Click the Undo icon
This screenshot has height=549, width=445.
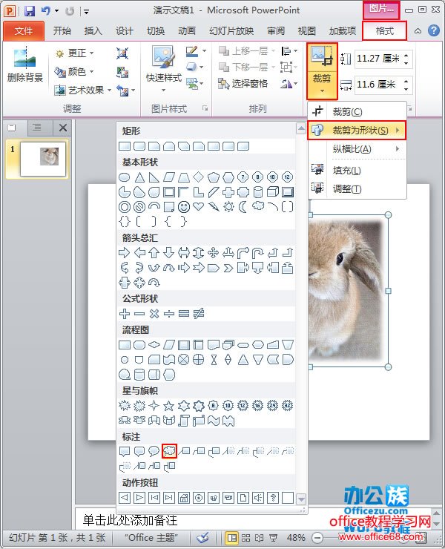tap(46, 11)
